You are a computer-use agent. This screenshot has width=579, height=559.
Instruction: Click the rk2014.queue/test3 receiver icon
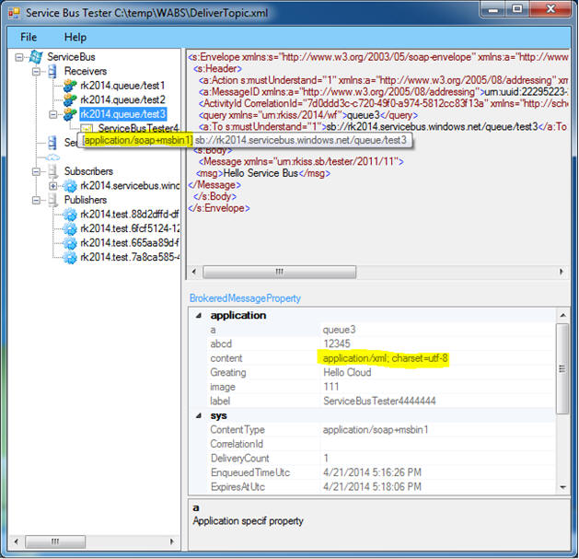69,114
